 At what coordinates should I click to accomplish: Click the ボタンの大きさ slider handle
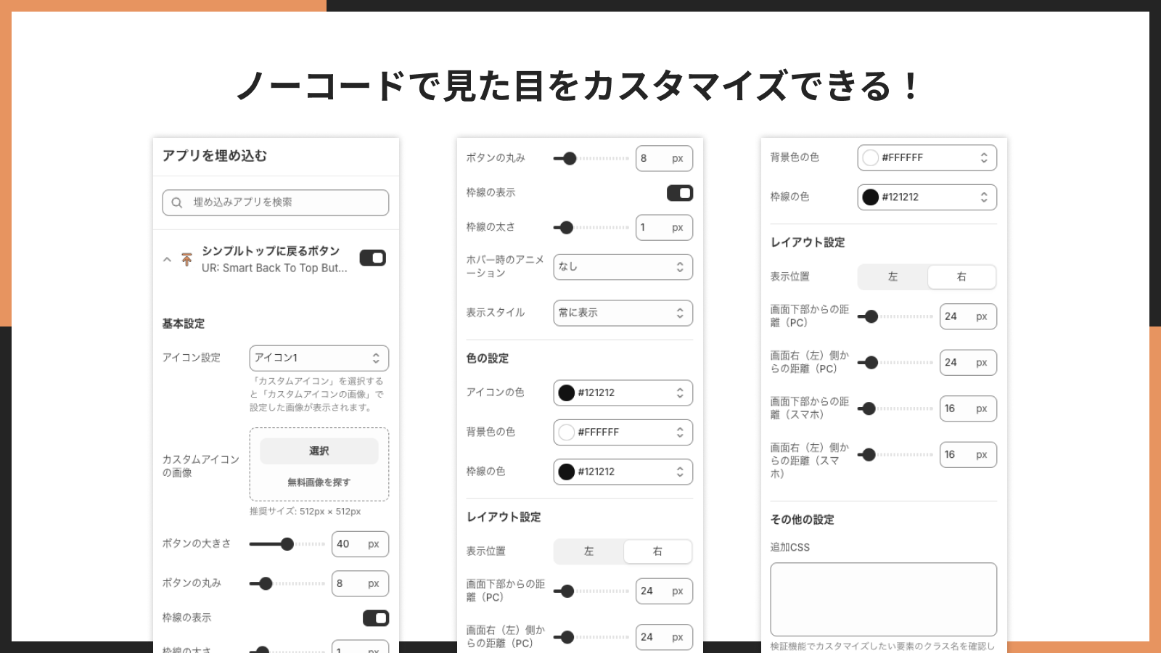click(x=287, y=543)
